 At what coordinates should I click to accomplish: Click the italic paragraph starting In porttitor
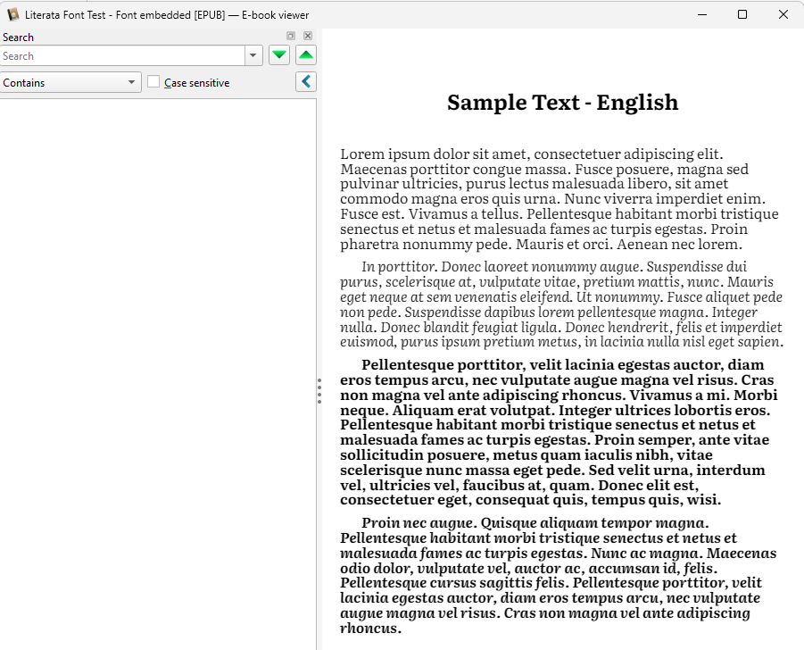coord(560,304)
